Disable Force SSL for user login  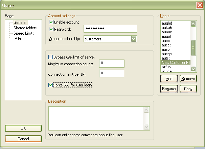coord(51,85)
